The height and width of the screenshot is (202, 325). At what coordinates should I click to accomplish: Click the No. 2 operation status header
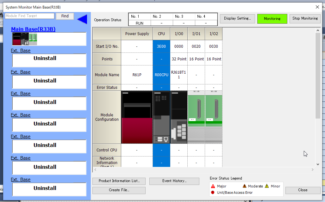click(162, 16)
